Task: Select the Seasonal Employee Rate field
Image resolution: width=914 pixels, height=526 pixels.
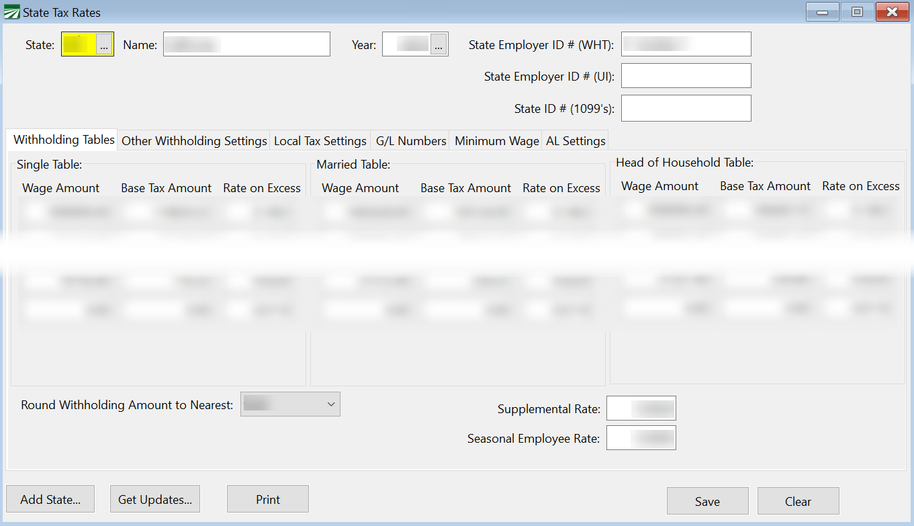Action: (641, 438)
